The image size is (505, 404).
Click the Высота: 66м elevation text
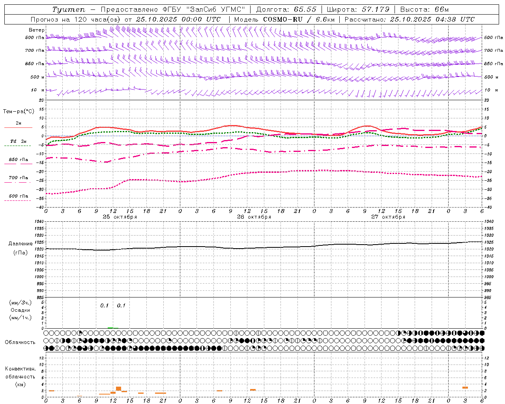tap(425, 9)
